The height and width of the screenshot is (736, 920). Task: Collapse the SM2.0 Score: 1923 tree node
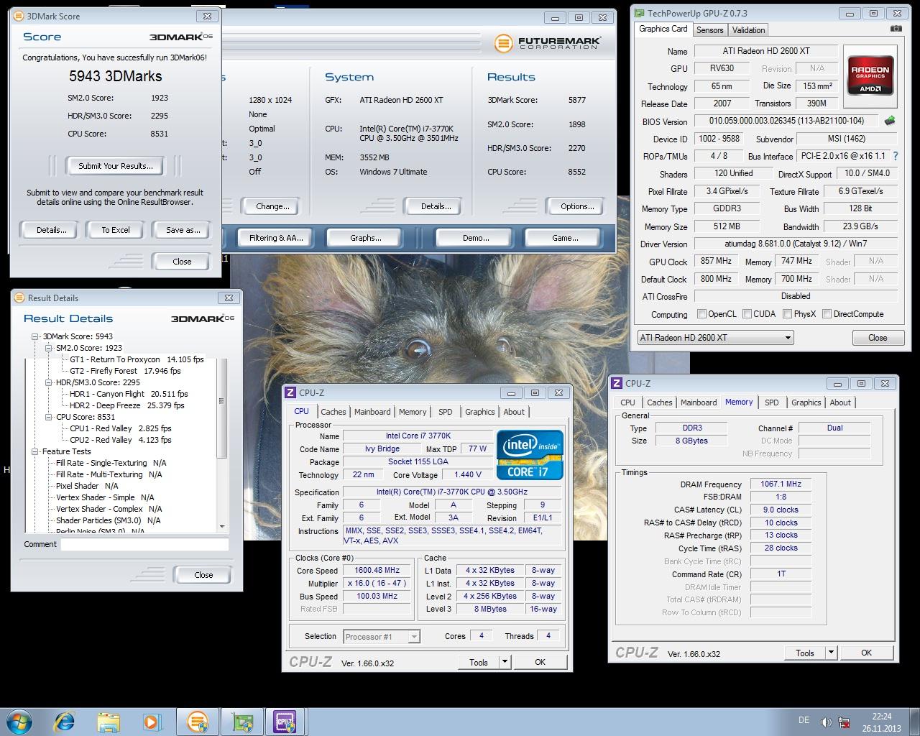49,348
